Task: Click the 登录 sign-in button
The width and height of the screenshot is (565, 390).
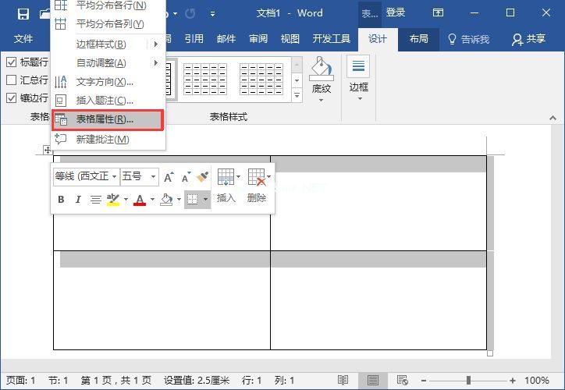Action: point(396,13)
